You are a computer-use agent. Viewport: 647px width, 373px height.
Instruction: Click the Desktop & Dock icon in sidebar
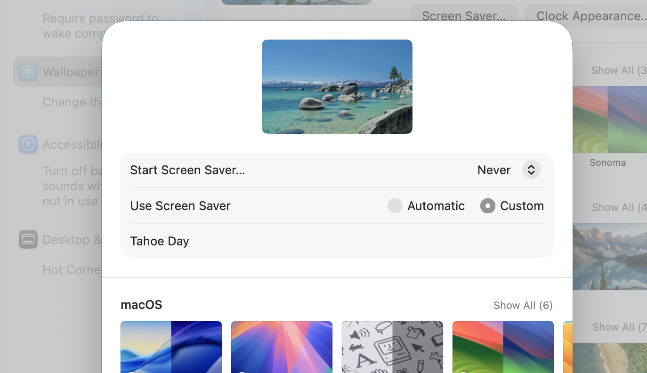(28, 239)
